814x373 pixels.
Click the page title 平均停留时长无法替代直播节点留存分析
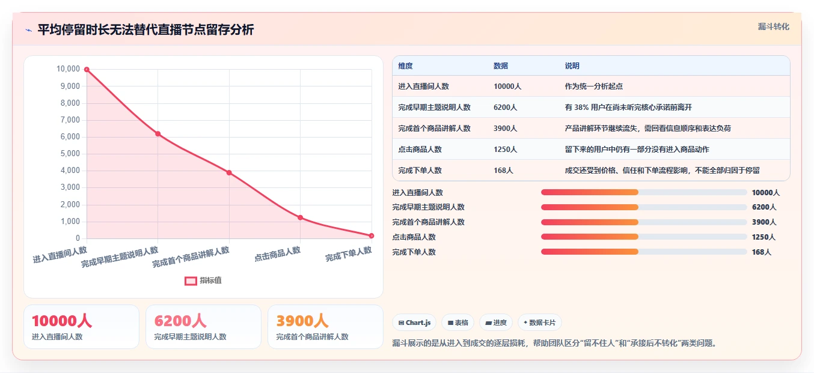[145, 30]
